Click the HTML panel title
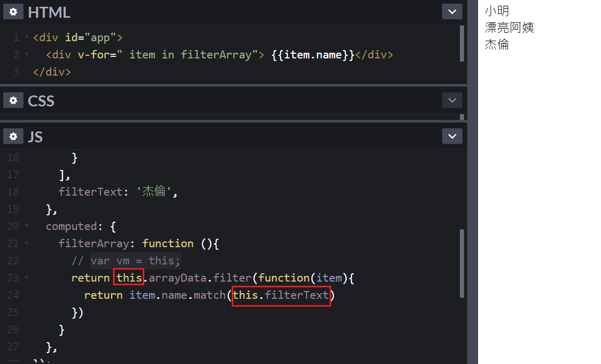The width and height of the screenshot is (601, 364). click(x=48, y=13)
